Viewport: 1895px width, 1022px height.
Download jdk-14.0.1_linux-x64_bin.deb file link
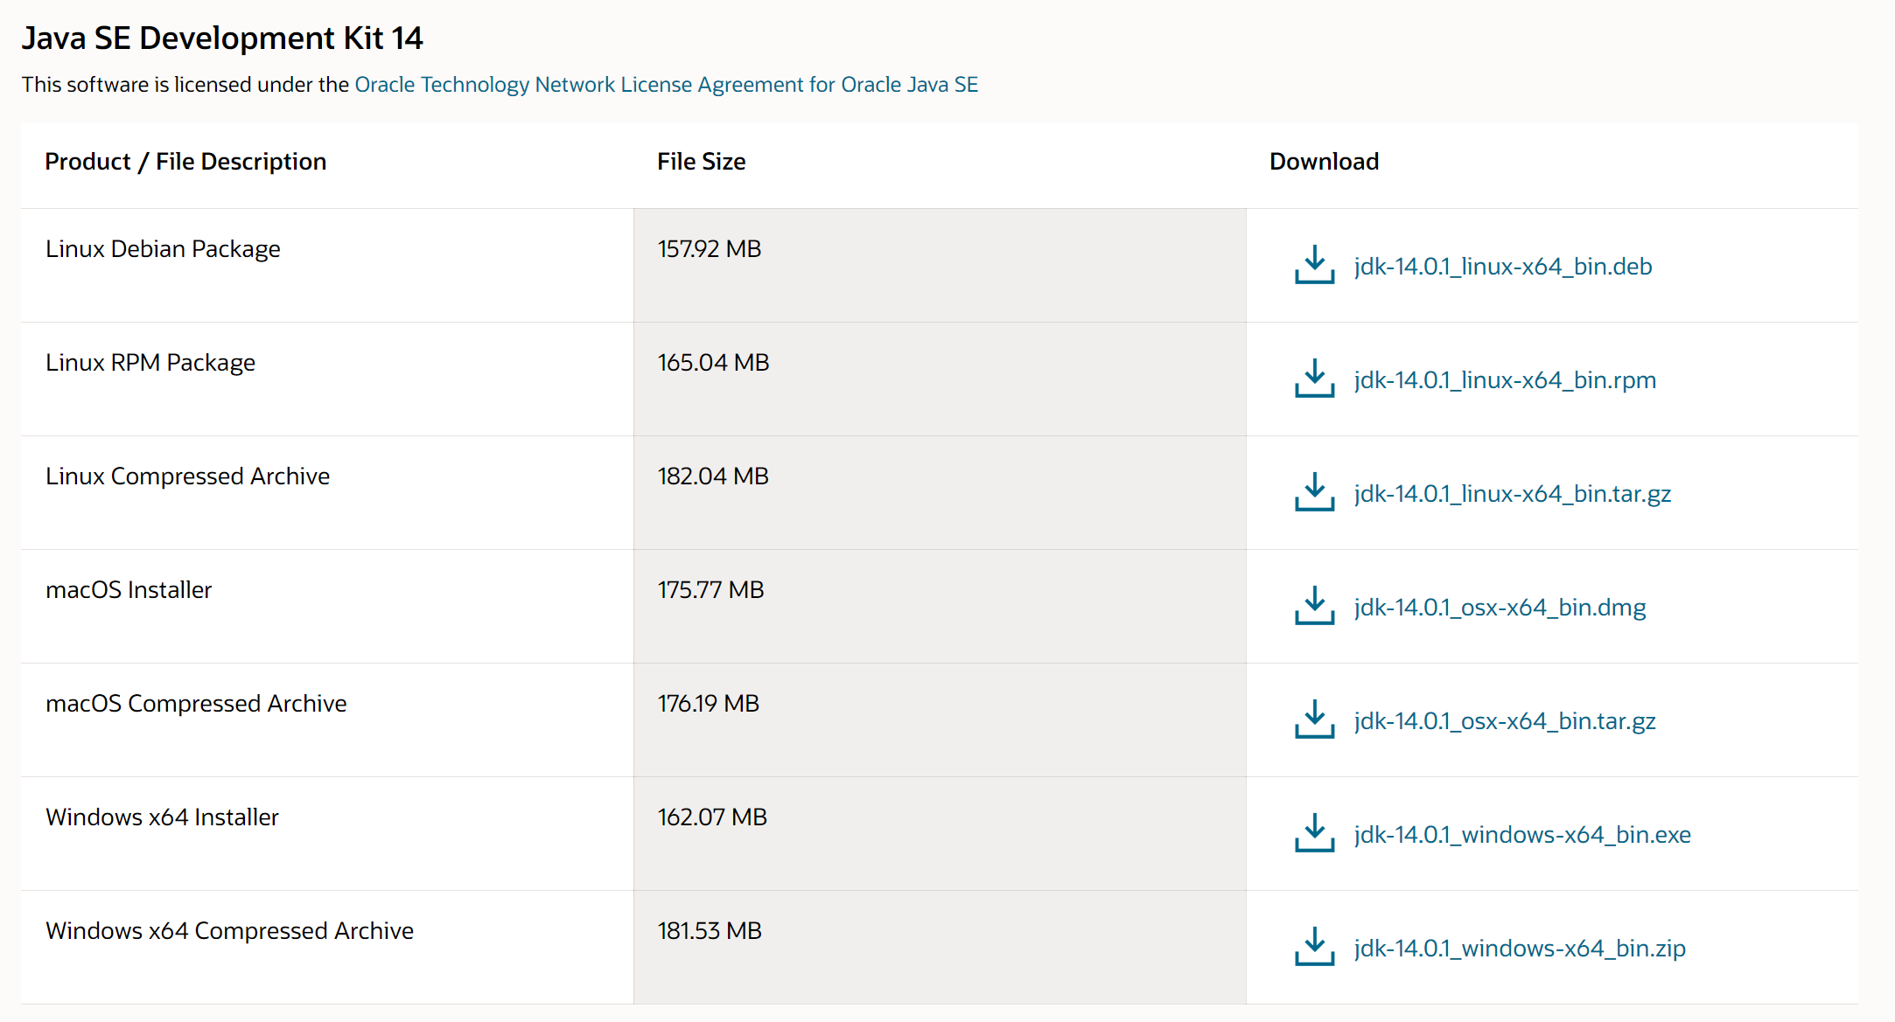click(1502, 267)
